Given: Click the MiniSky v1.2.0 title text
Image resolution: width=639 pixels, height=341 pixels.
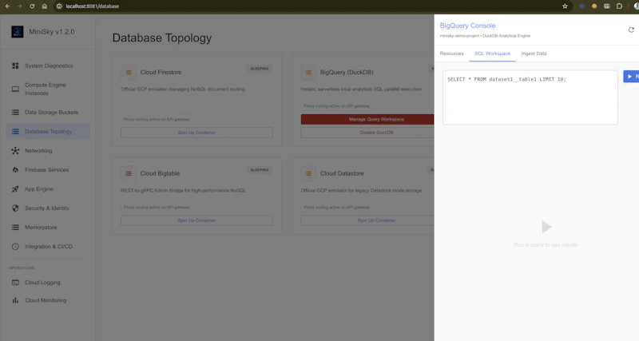Looking at the screenshot, I should [x=52, y=32].
